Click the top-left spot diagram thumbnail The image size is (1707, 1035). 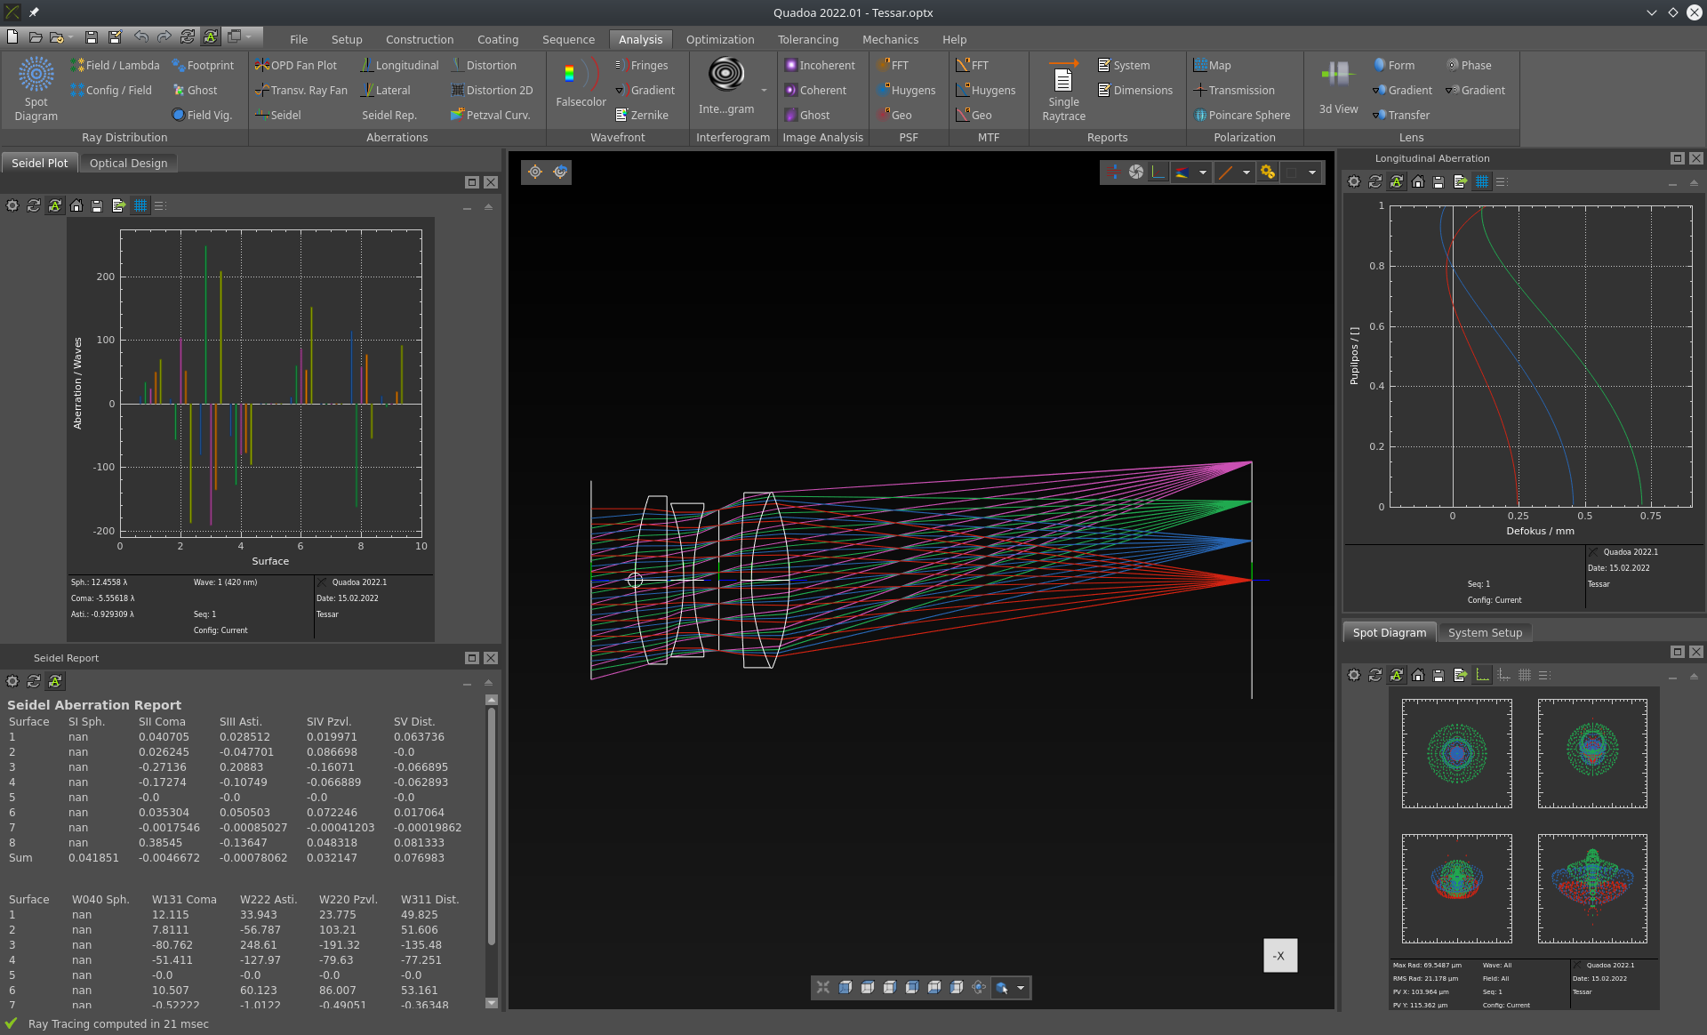(1456, 753)
